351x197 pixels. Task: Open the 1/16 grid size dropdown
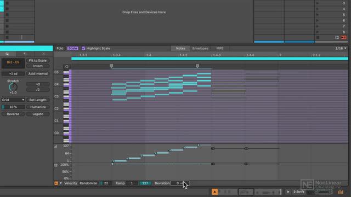point(341,48)
